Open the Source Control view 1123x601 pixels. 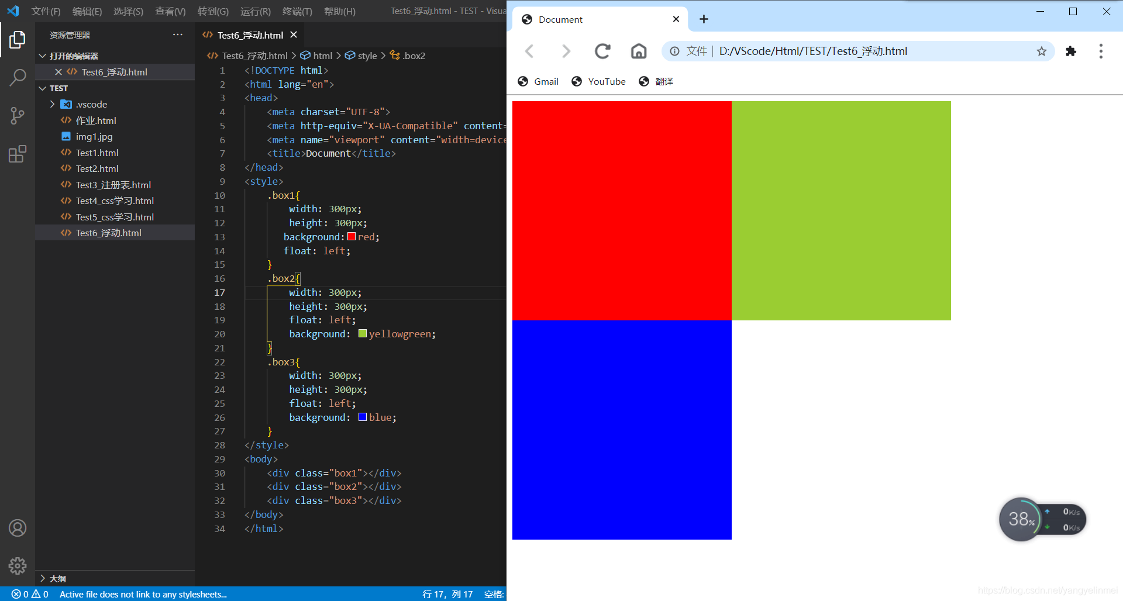pyautogui.click(x=18, y=116)
